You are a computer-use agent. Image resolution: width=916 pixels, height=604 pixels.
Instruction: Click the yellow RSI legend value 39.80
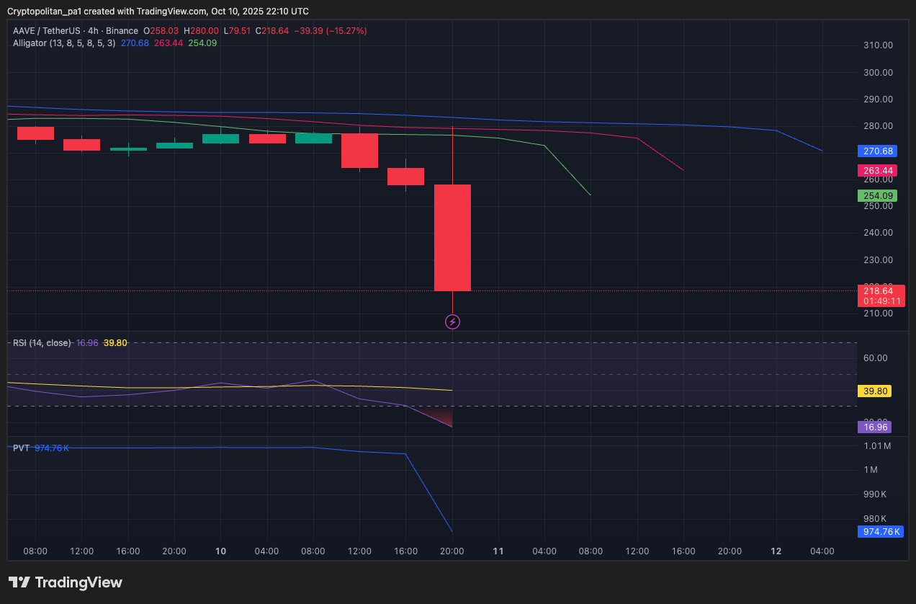(x=115, y=343)
